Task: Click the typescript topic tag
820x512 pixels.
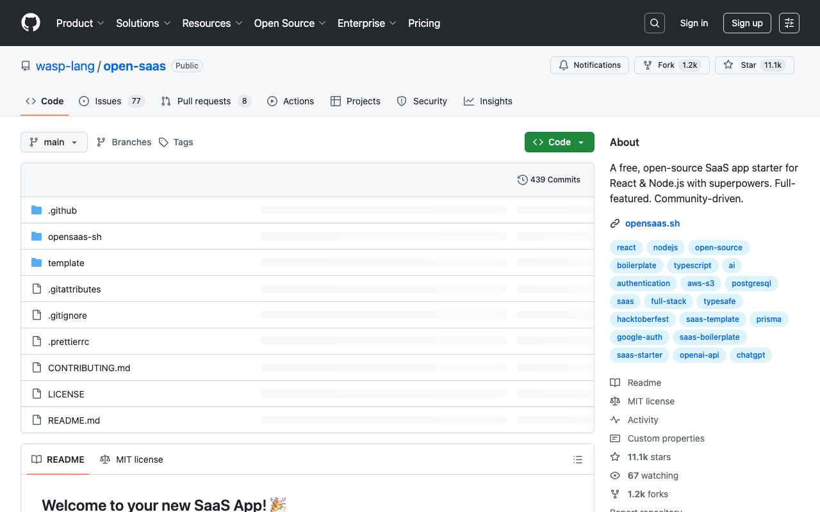Action: click(693, 266)
